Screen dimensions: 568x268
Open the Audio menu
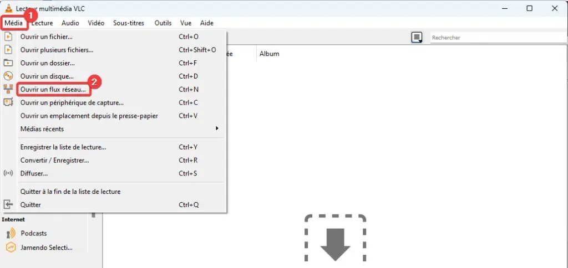[x=70, y=23]
